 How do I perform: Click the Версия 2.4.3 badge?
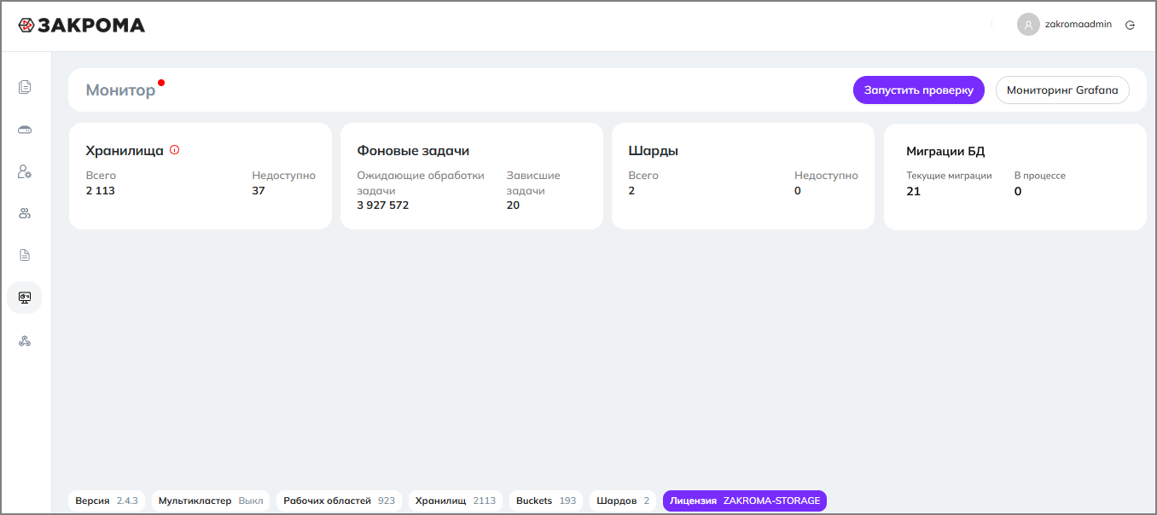click(107, 501)
